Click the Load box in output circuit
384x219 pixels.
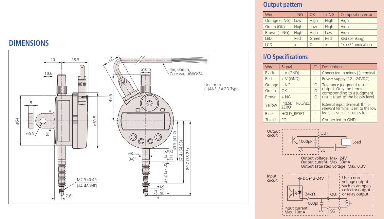pyautogui.click(x=346, y=142)
